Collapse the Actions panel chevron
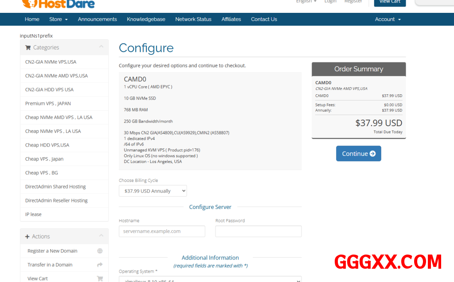This screenshot has width=454, height=282. [x=101, y=236]
